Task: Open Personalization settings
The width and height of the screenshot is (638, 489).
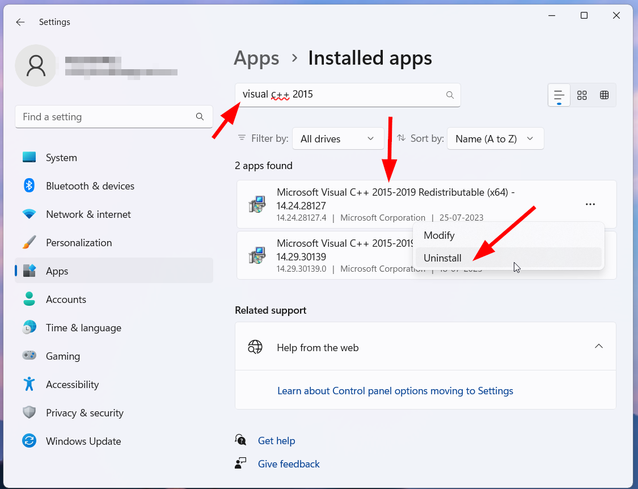Action: [114, 243]
